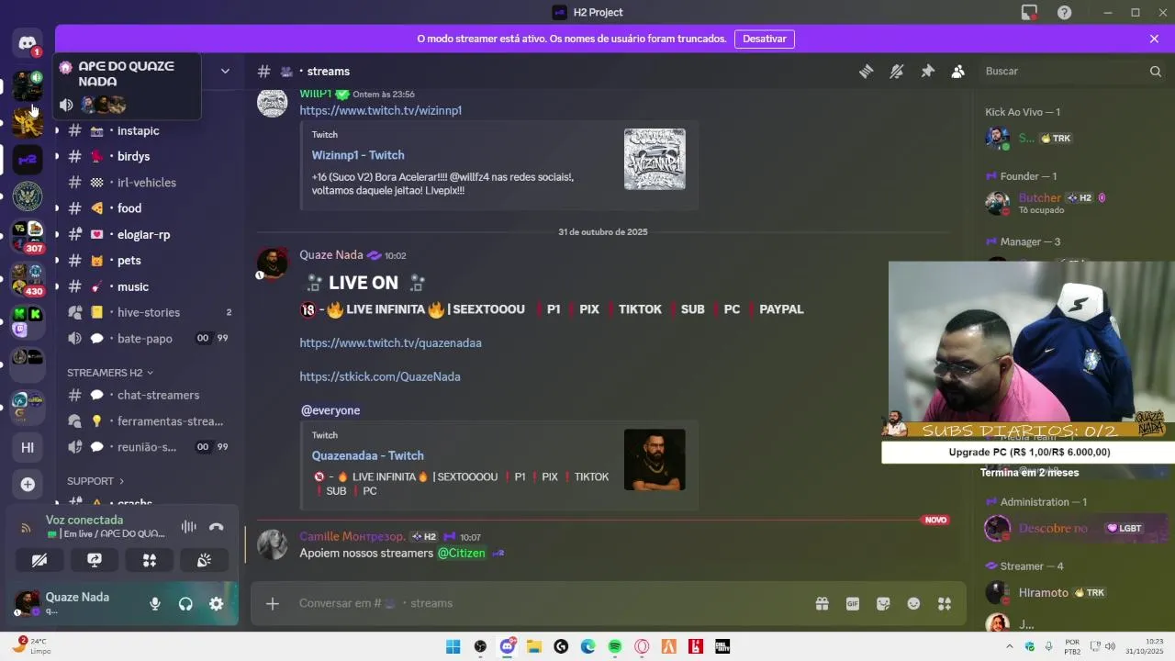Toggle notification settings bell icon
The height and width of the screenshot is (661, 1175).
pos(897,72)
